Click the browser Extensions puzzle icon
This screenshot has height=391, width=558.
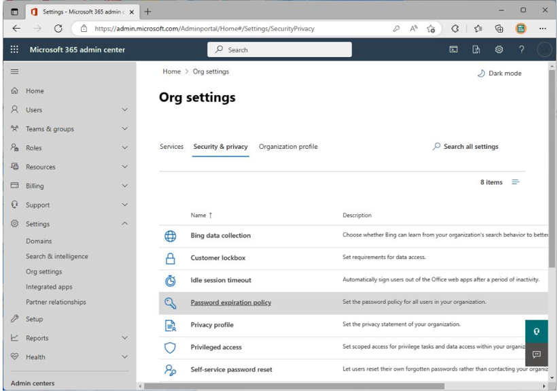pos(455,29)
